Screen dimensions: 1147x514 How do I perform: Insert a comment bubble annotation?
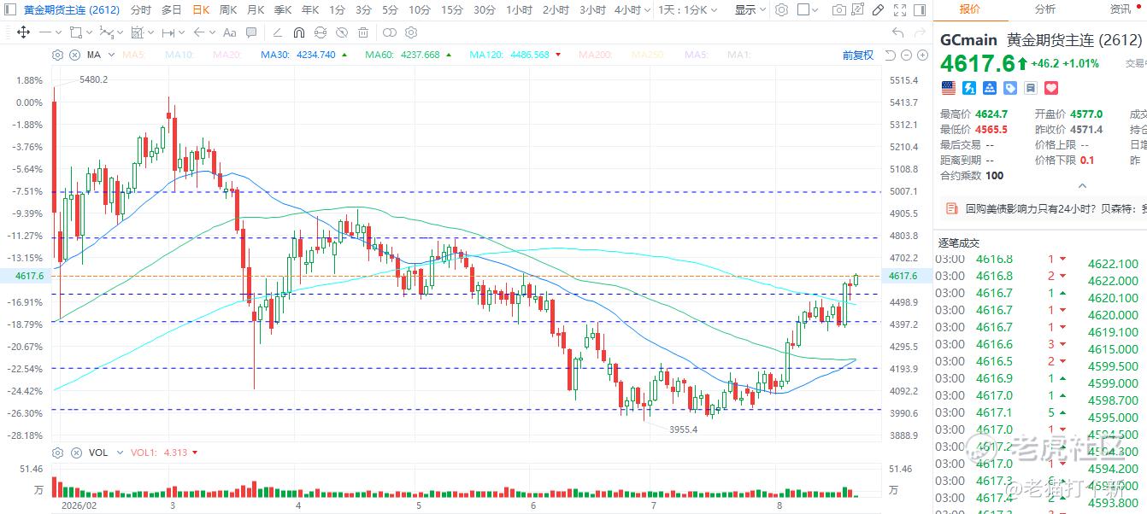[251, 32]
